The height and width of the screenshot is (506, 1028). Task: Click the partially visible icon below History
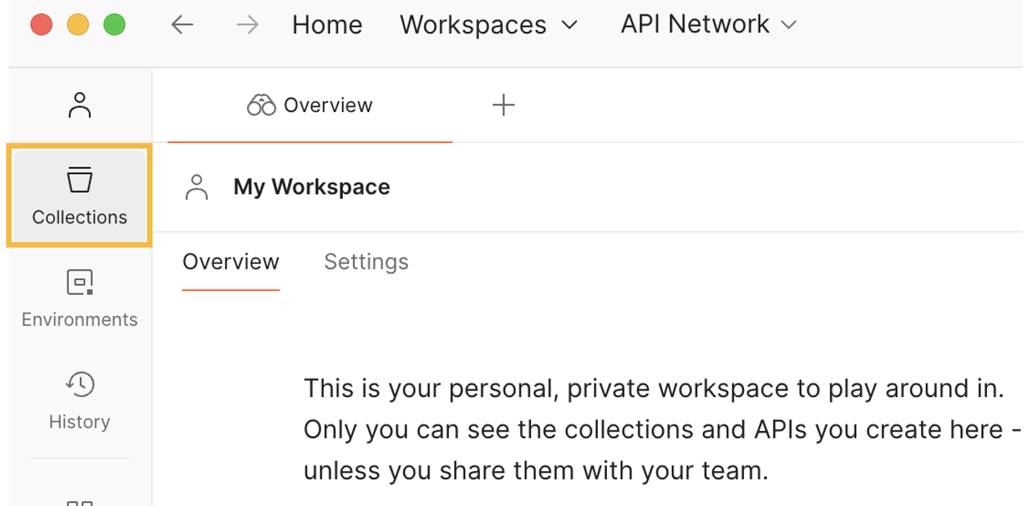pyautogui.click(x=80, y=501)
